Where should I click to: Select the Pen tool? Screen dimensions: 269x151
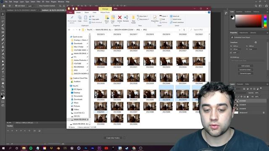click(x=3, y=68)
